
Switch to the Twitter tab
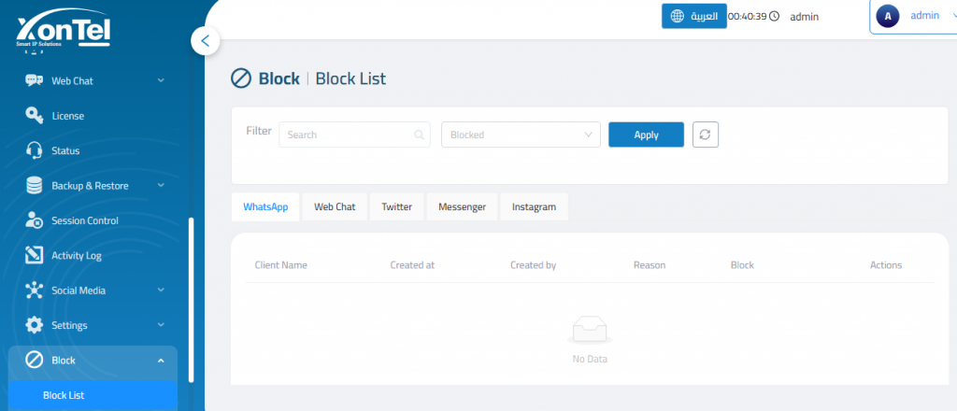[x=396, y=206]
